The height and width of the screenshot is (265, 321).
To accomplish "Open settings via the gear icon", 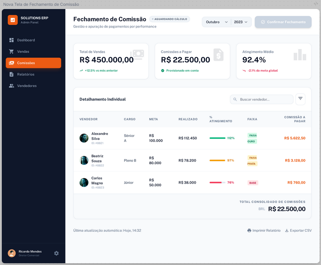I will click(x=56, y=253).
